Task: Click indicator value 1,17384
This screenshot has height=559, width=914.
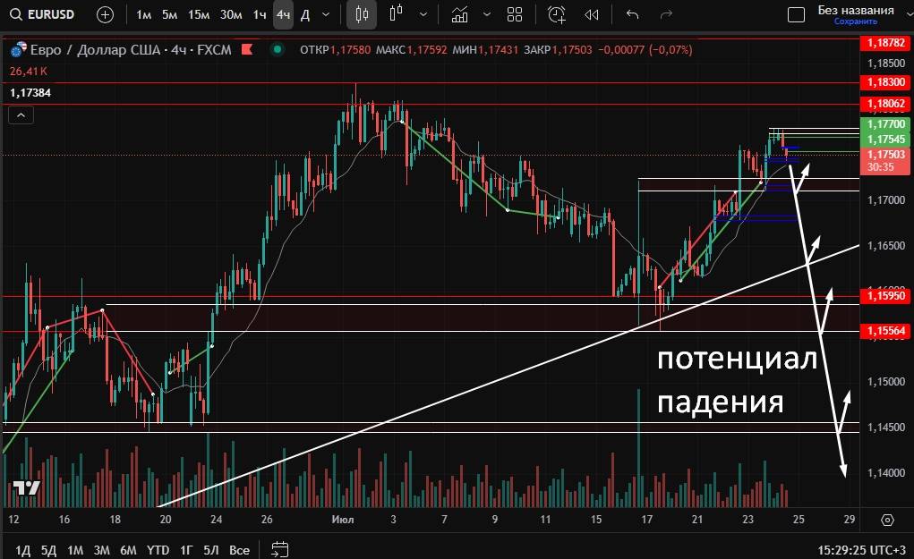Action: 30,93
